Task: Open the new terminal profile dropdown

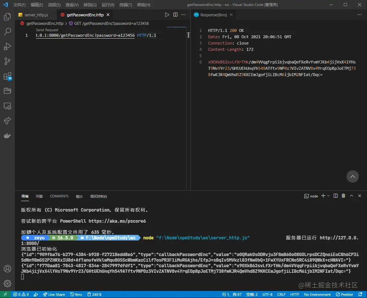Action: 328,196
